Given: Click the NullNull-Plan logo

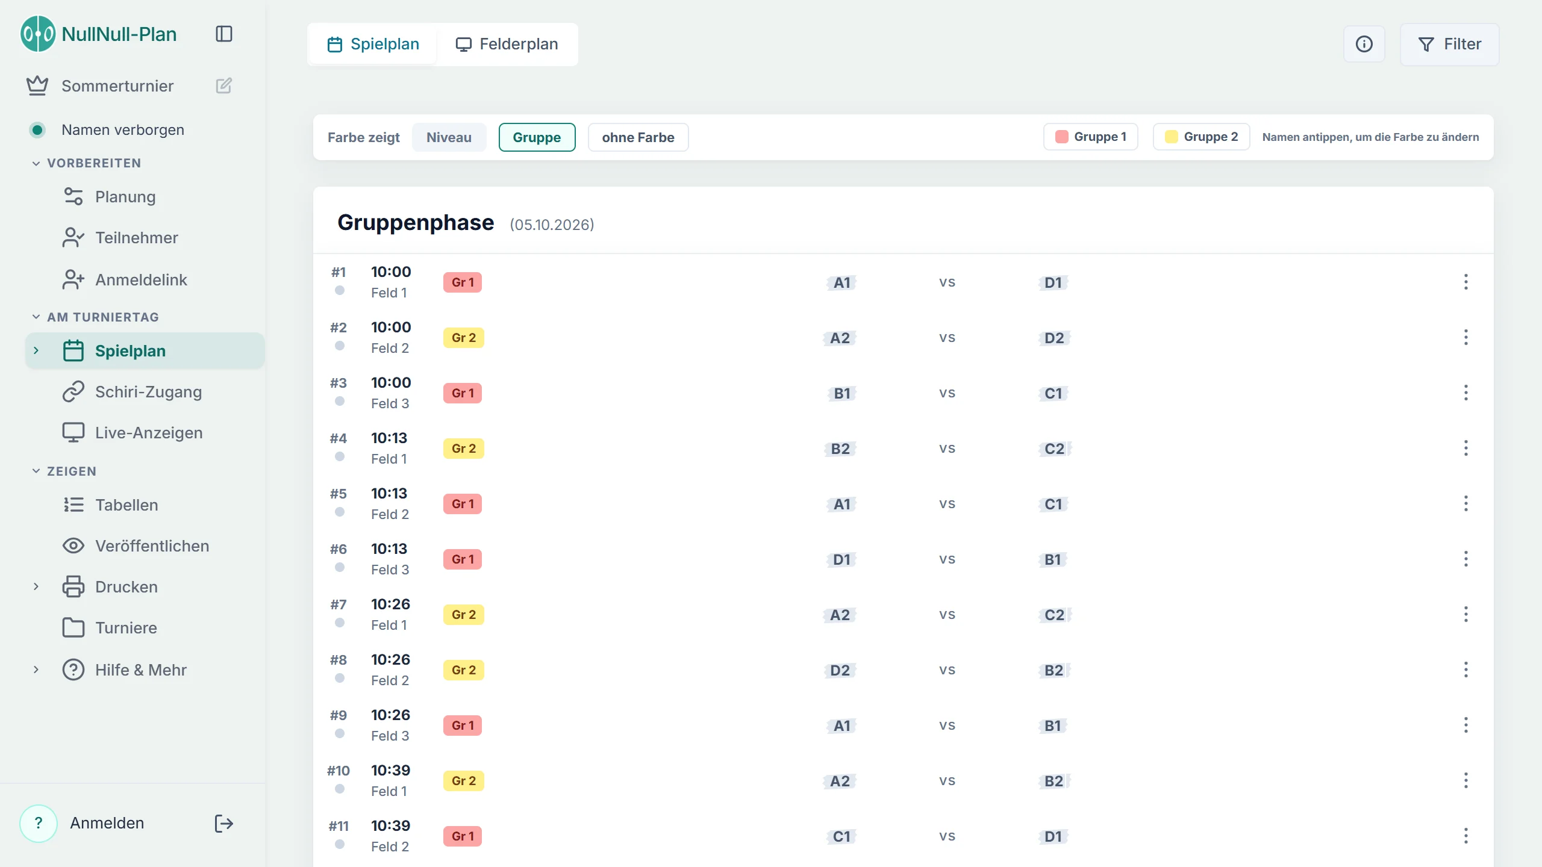Looking at the screenshot, I should [38, 34].
